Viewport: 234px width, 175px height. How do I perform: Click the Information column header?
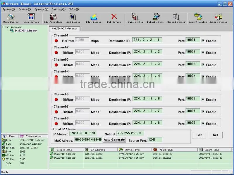point(33,136)
